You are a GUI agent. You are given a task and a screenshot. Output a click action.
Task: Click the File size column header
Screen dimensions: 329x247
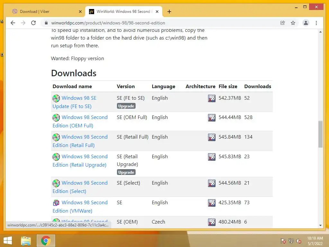[228, 86]
